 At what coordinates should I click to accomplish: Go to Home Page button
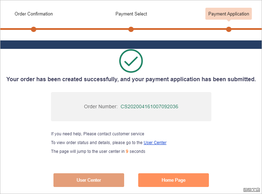(x=173, y=180)
